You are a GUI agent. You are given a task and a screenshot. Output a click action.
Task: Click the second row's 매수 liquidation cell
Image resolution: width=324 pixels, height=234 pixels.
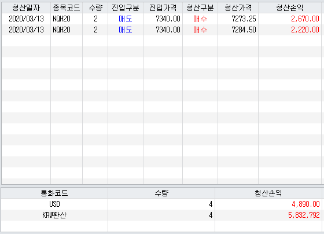(200, 30)
